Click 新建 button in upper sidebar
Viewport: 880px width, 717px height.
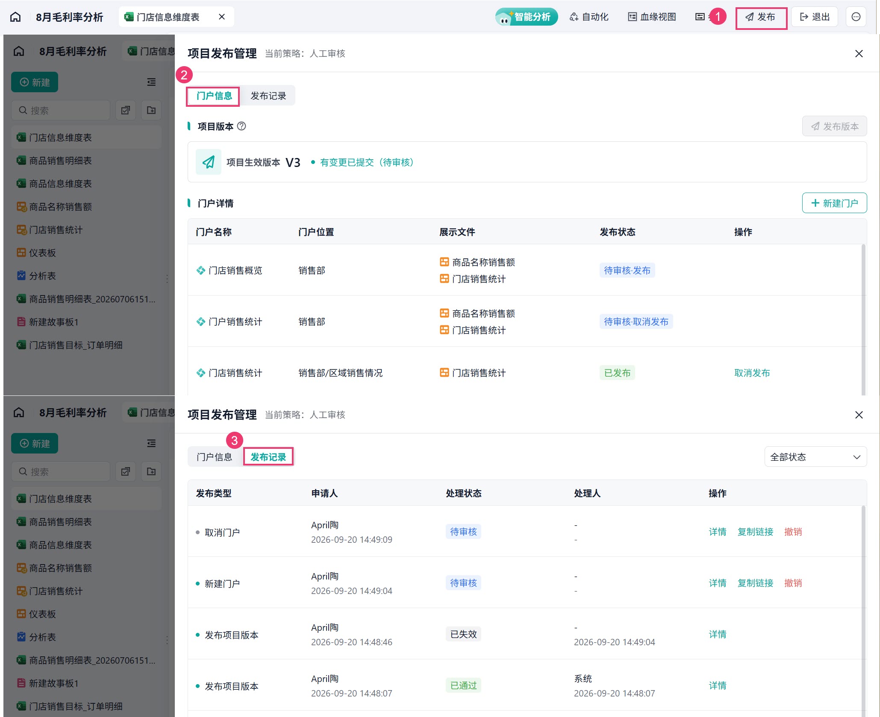(35, 82)
